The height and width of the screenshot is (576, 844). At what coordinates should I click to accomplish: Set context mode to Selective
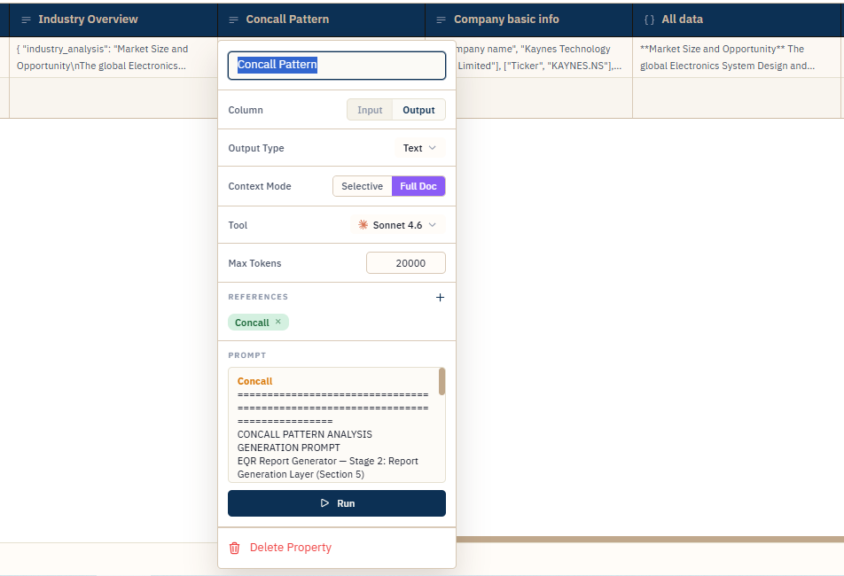click(x=363, y=186)
